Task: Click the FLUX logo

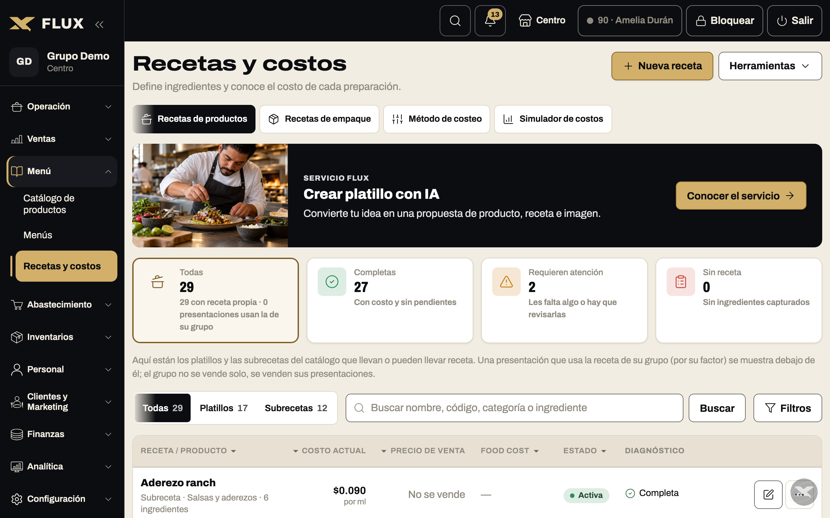Action: 47,24
